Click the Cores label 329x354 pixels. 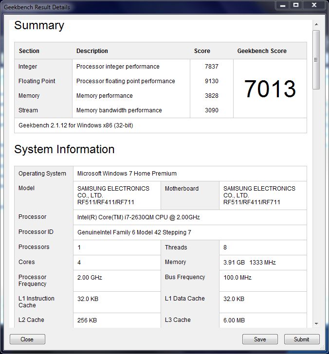27,262
